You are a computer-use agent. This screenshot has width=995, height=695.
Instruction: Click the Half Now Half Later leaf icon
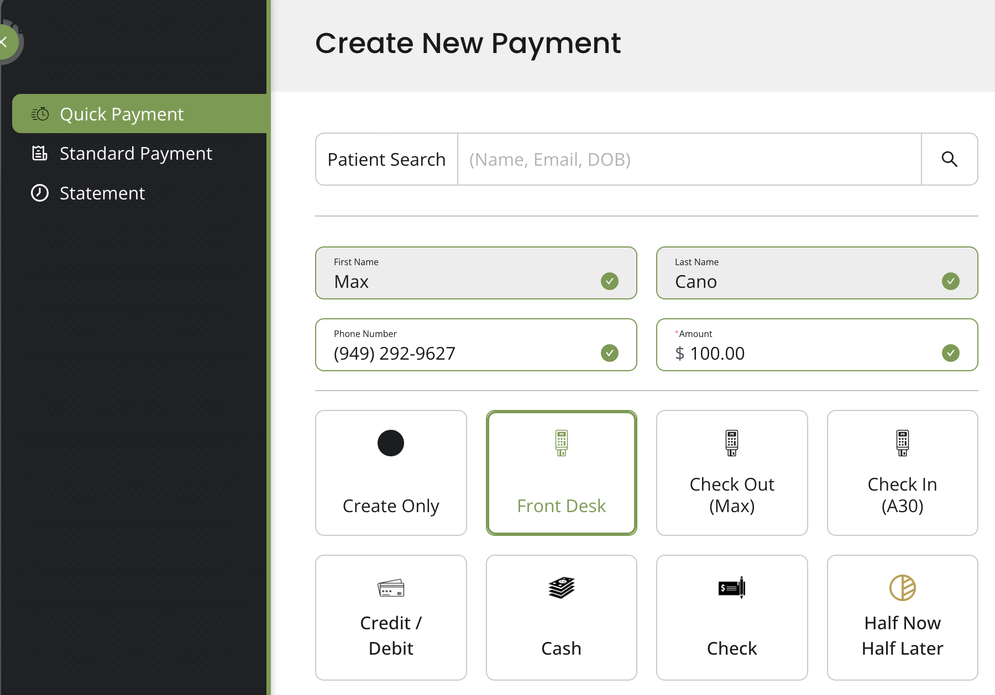click(x=902, y=588)
